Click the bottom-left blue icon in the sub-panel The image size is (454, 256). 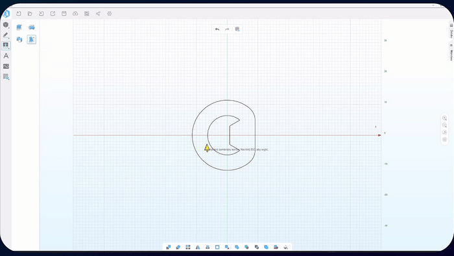tap(19, 40)
